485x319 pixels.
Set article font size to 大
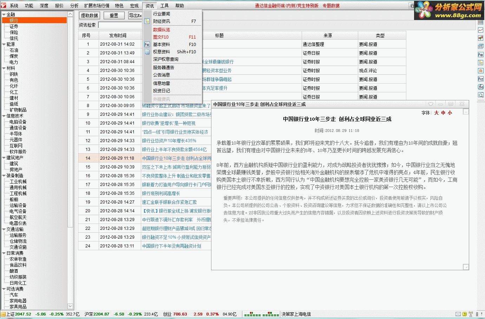437,113
